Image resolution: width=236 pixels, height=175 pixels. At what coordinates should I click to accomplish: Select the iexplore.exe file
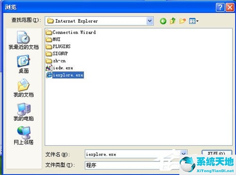click(x=65, y=75)
